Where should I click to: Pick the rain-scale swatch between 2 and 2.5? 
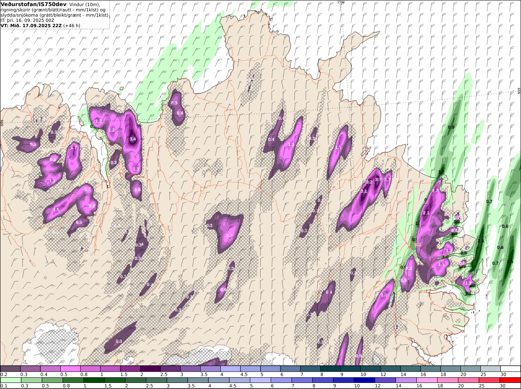tap(136, 380)
